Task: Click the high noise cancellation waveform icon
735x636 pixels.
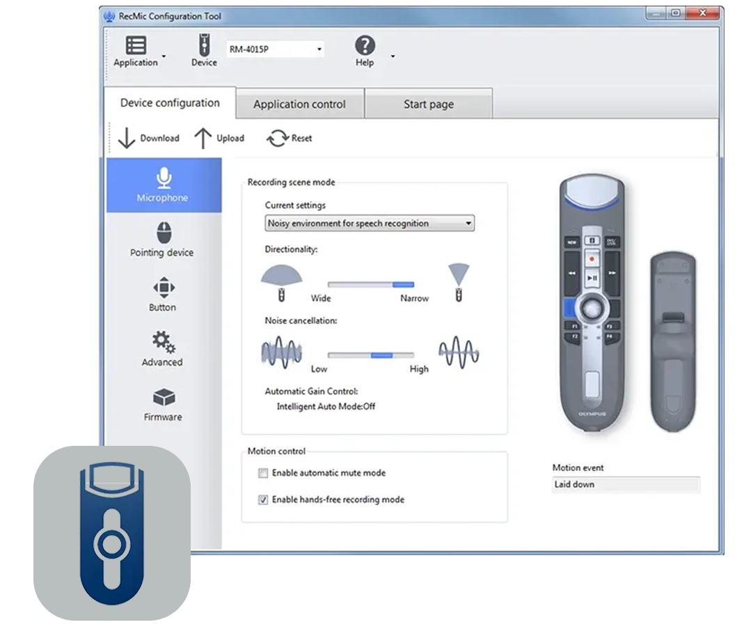Action: tap(459, 352)
